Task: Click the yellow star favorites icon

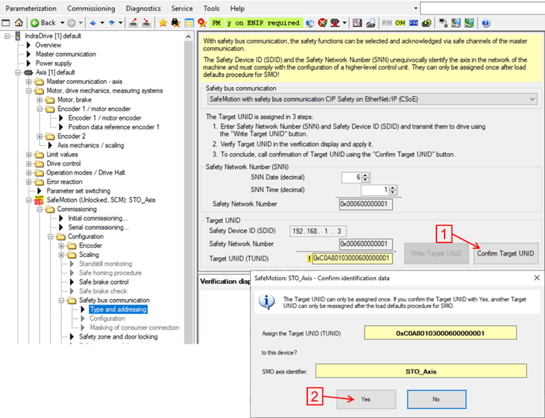Action: 163,23
